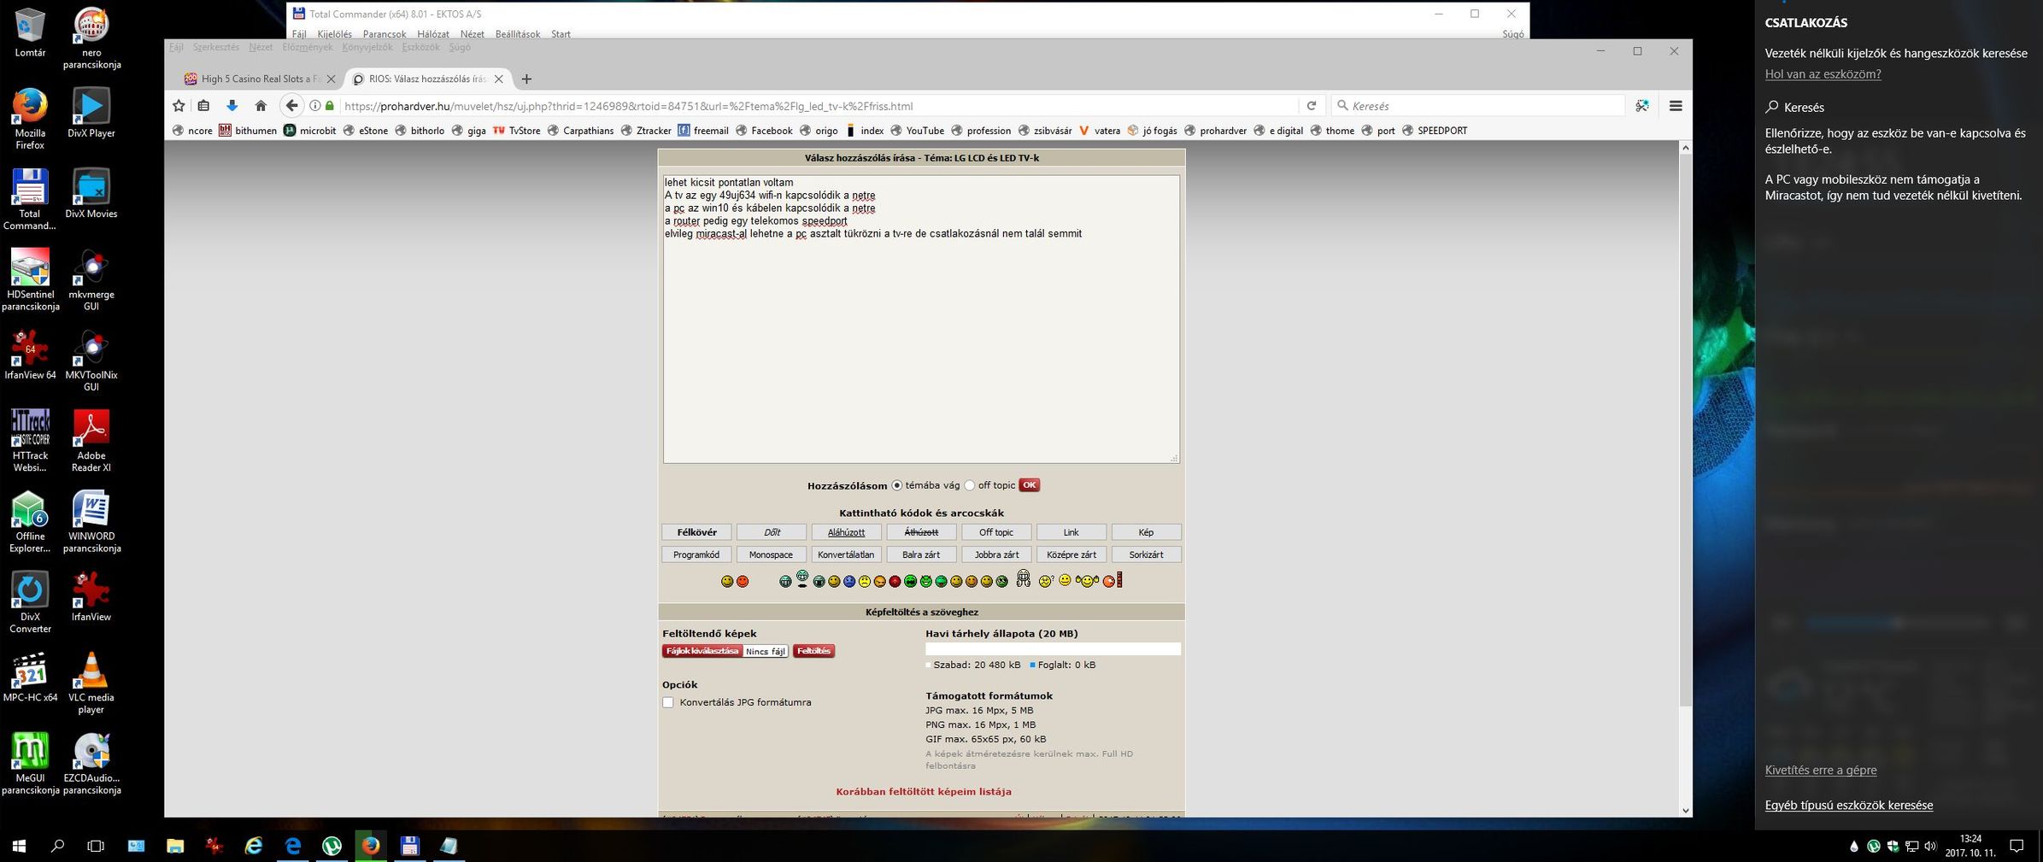Insert Kép image code button
Screen dimensions: 2043x862
[x=1146, y=532]
